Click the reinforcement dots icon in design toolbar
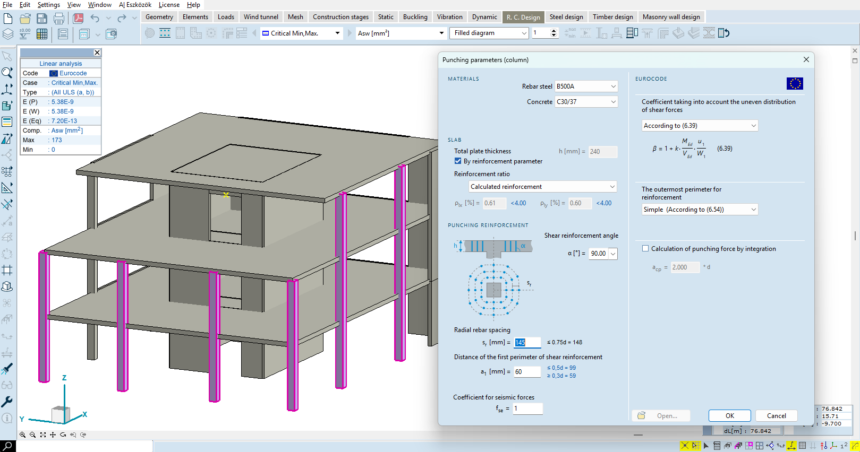The image size is (860, 452). tap(165, 33)
